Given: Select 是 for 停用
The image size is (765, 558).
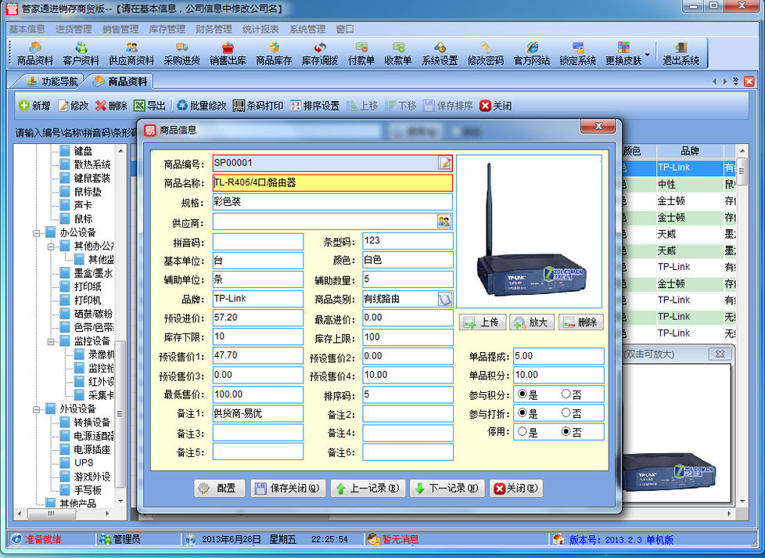Looking at the screenshot, I should (x=522, y=431).
